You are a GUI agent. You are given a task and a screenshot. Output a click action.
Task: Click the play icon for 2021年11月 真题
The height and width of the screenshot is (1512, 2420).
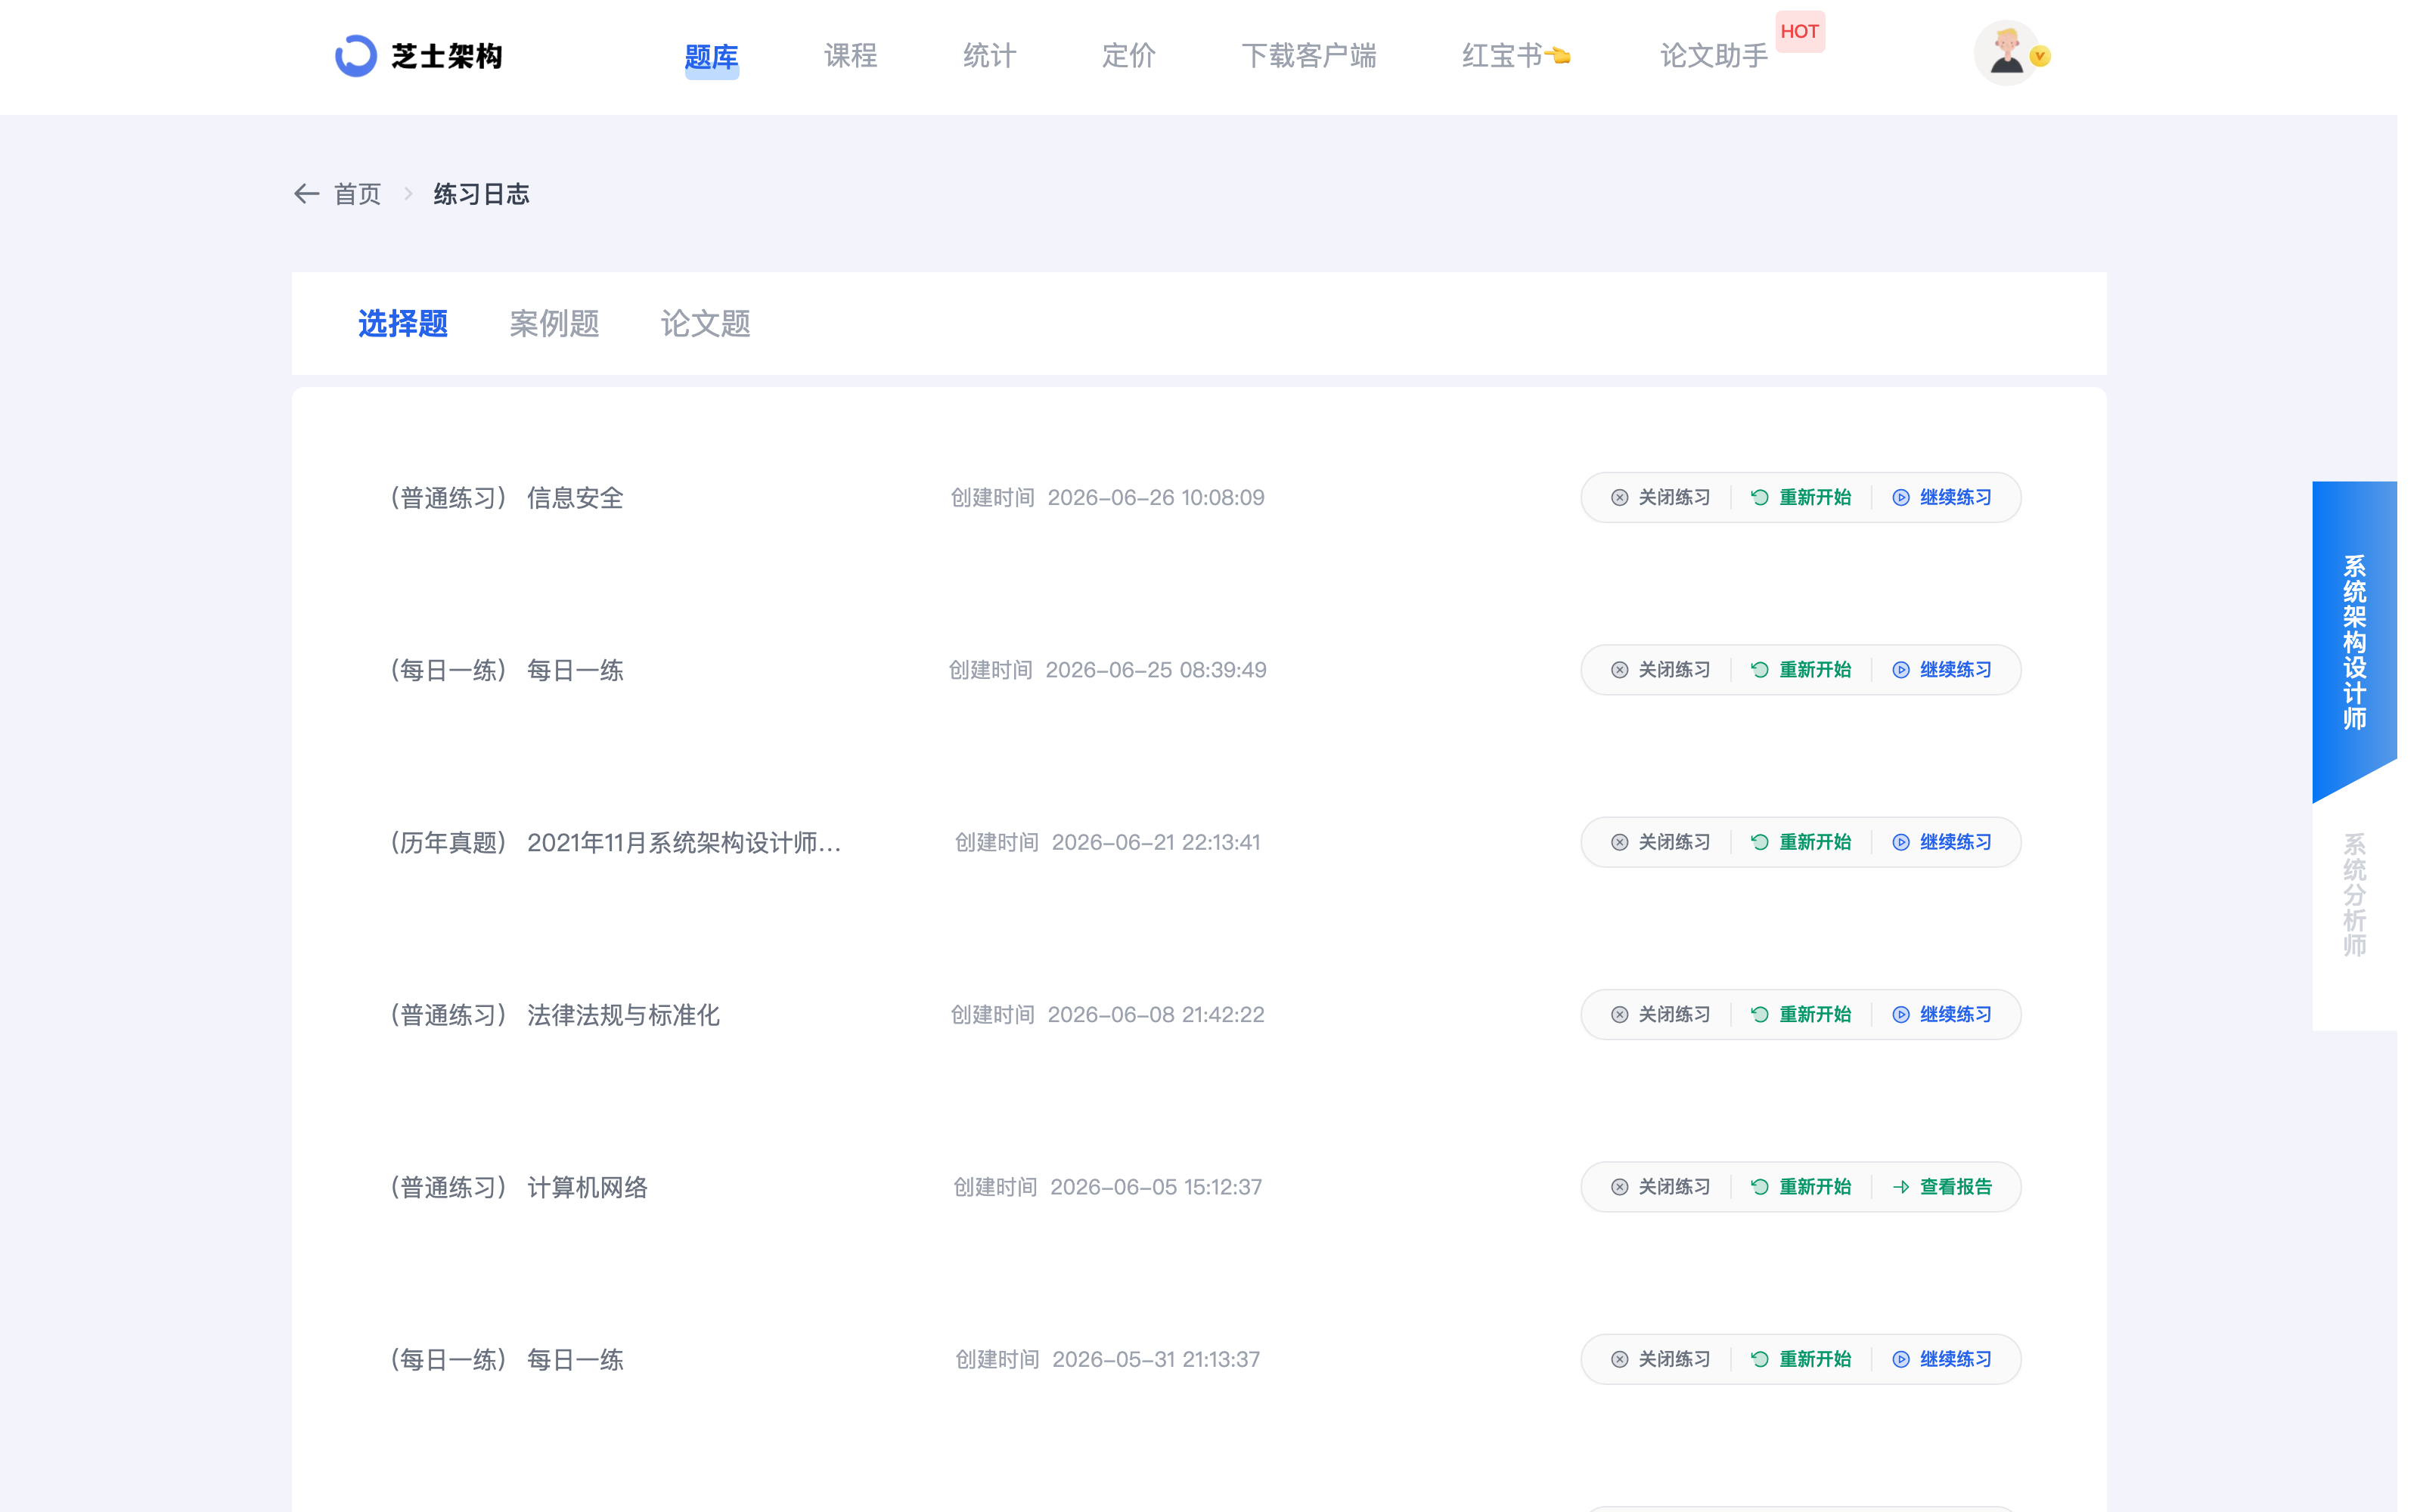point(1901,842)
